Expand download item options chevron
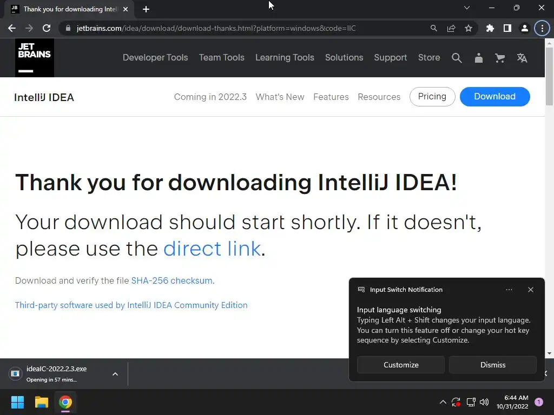The width and height of the screenshot is (554, 415). point(115,374)
